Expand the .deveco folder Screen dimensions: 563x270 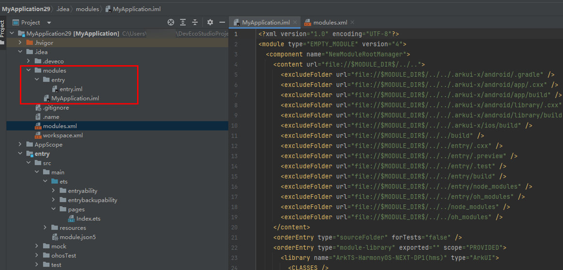[x=29, y=61]
